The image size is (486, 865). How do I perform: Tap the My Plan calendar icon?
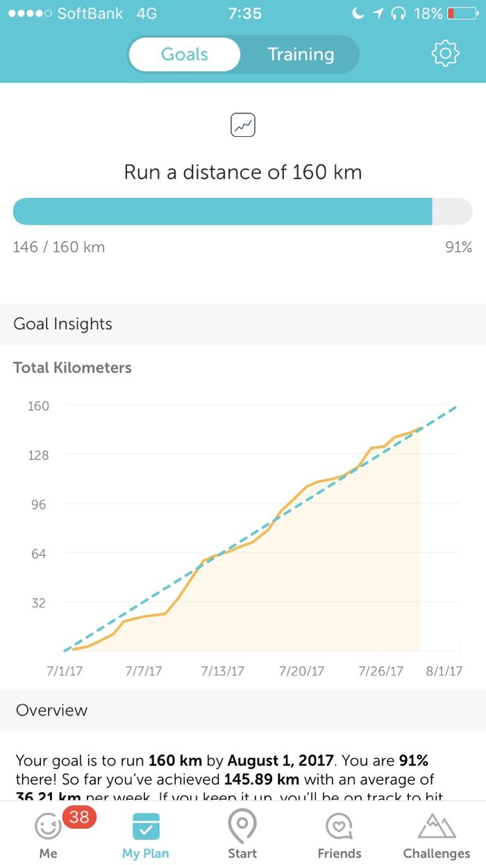point(146,826)
